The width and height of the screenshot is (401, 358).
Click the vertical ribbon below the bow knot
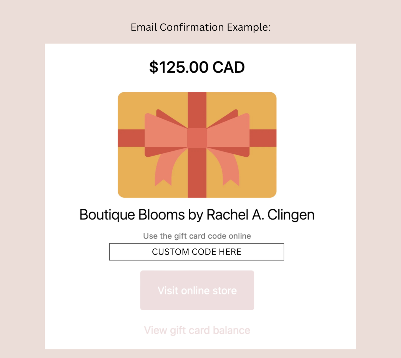pos(197,175)
